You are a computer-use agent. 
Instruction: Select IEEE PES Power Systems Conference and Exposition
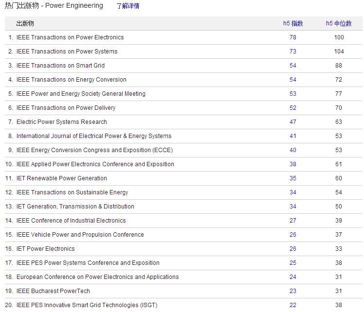(88, 263)
